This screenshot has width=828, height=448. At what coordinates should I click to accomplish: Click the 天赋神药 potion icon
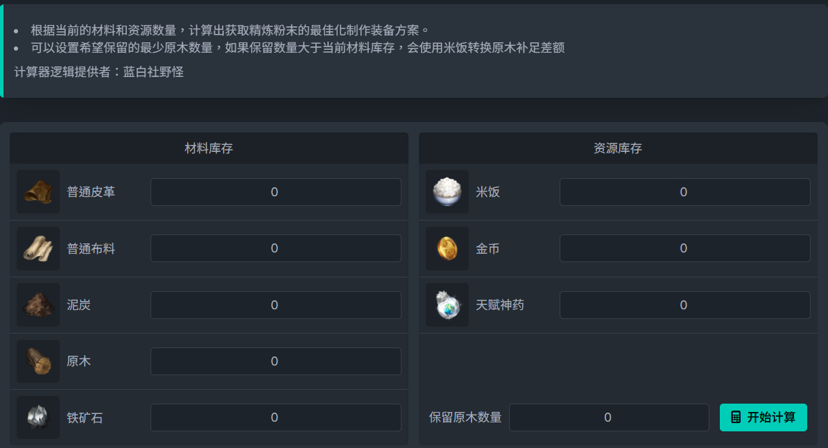coord(447,305)
